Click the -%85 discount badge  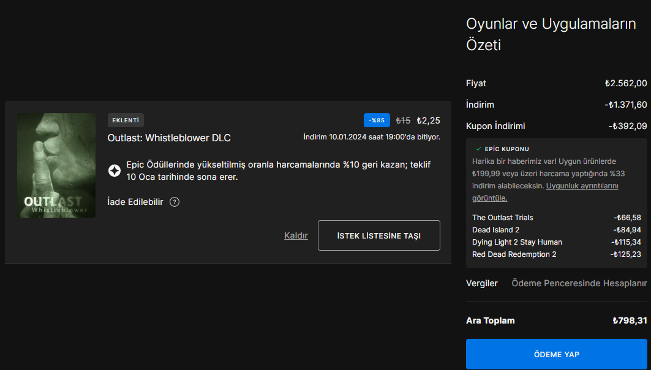[x=377, y=120]
